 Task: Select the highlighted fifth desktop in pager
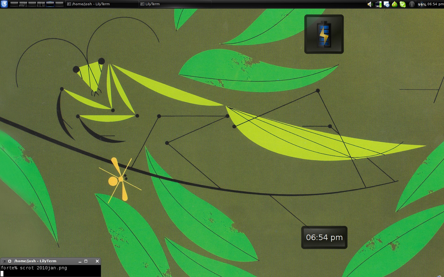coord(50,4)
